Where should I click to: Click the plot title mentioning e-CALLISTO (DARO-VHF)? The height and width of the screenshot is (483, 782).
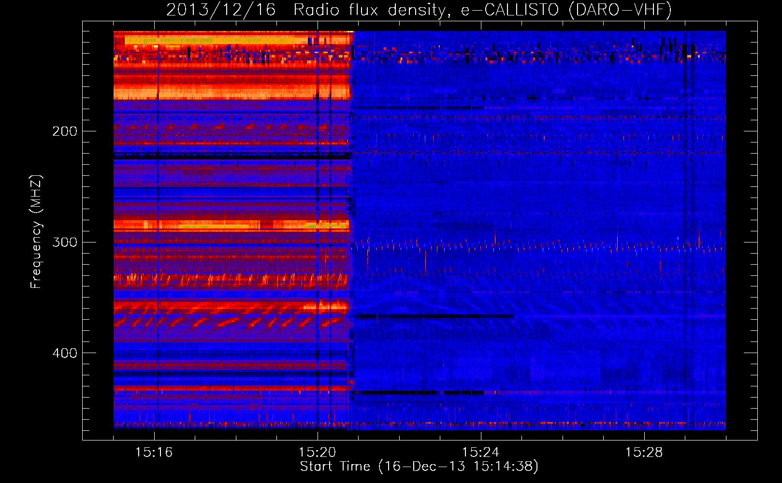pos(419,10)
